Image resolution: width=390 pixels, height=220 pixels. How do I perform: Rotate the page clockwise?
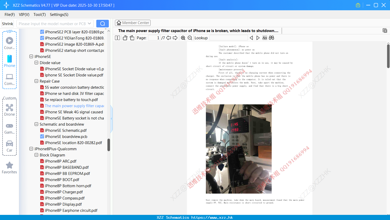132,38
